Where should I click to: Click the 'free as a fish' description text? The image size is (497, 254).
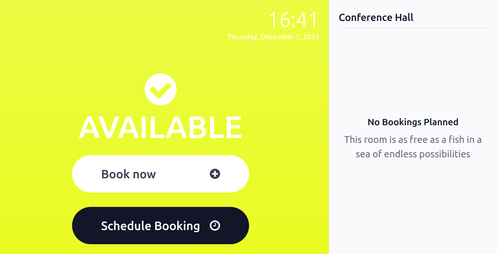(x=413, y=147)
